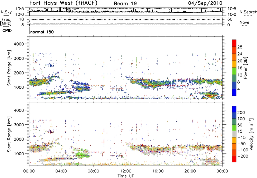The height and width of the screenshot is (178, 257).
Task: Click the '04:00' time axis tick label
Action: tap(61, 171)
